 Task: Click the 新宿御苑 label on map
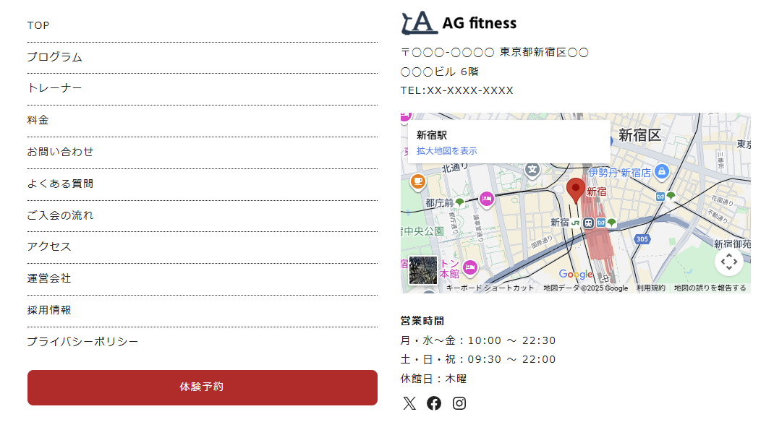pyautogui.click(x=733, y=244)
